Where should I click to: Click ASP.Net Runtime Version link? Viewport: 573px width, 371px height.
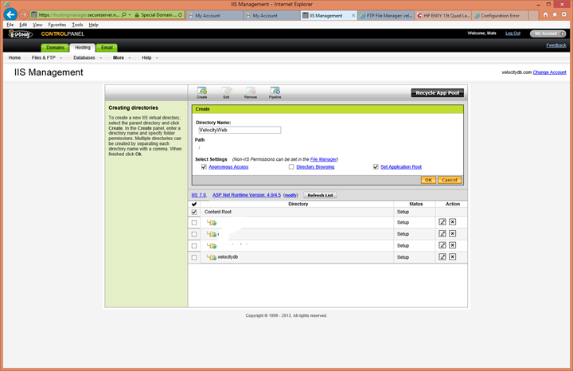point(247,195)
